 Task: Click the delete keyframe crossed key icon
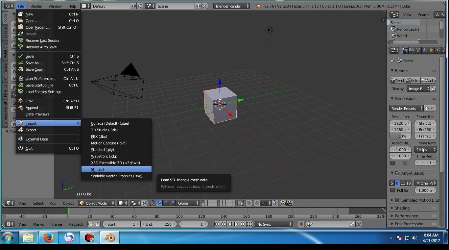(x=359, y=224)
